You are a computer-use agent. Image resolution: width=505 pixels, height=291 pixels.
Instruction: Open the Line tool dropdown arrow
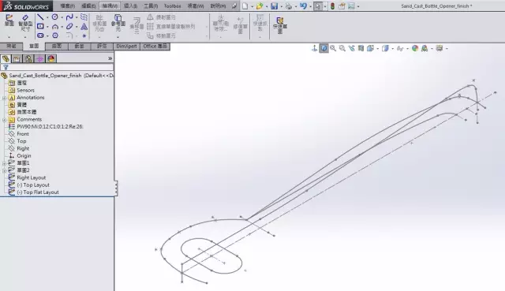(x=47, y=17)
